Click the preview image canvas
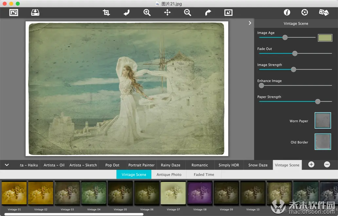The height and width of the screenshot is (216, 338). click(127, 88)
